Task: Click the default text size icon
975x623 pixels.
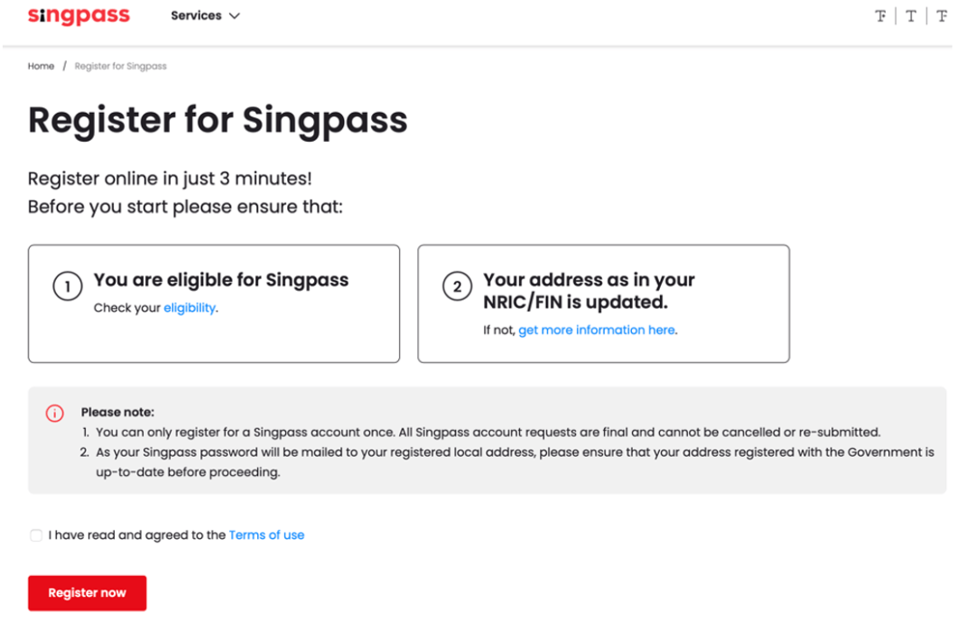Action: tap(910, 15)
